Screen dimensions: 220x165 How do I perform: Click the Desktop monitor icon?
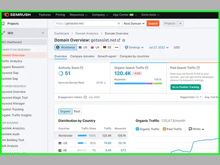pyautogui.click(x=126, y=47)
